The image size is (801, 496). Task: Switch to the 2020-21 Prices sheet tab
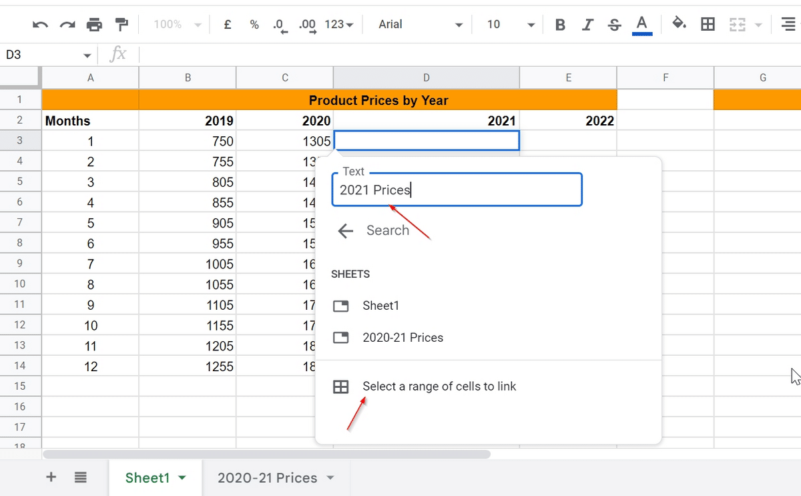[276, 478]
